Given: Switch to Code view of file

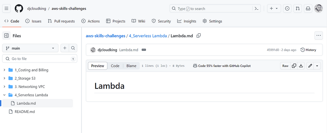Looking at the screenshot, I should pos(115,66).
